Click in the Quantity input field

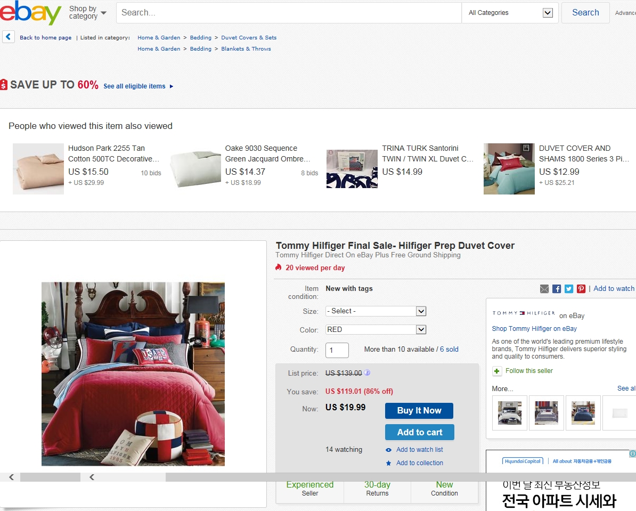337,350
